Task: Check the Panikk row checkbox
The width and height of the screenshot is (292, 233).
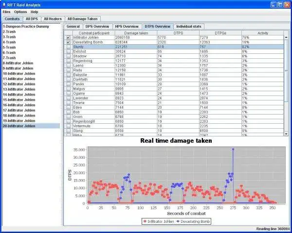Action: click(69, 84)
